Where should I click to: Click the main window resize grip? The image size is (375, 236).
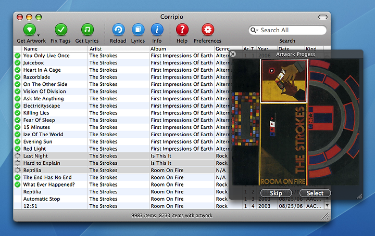325,216
